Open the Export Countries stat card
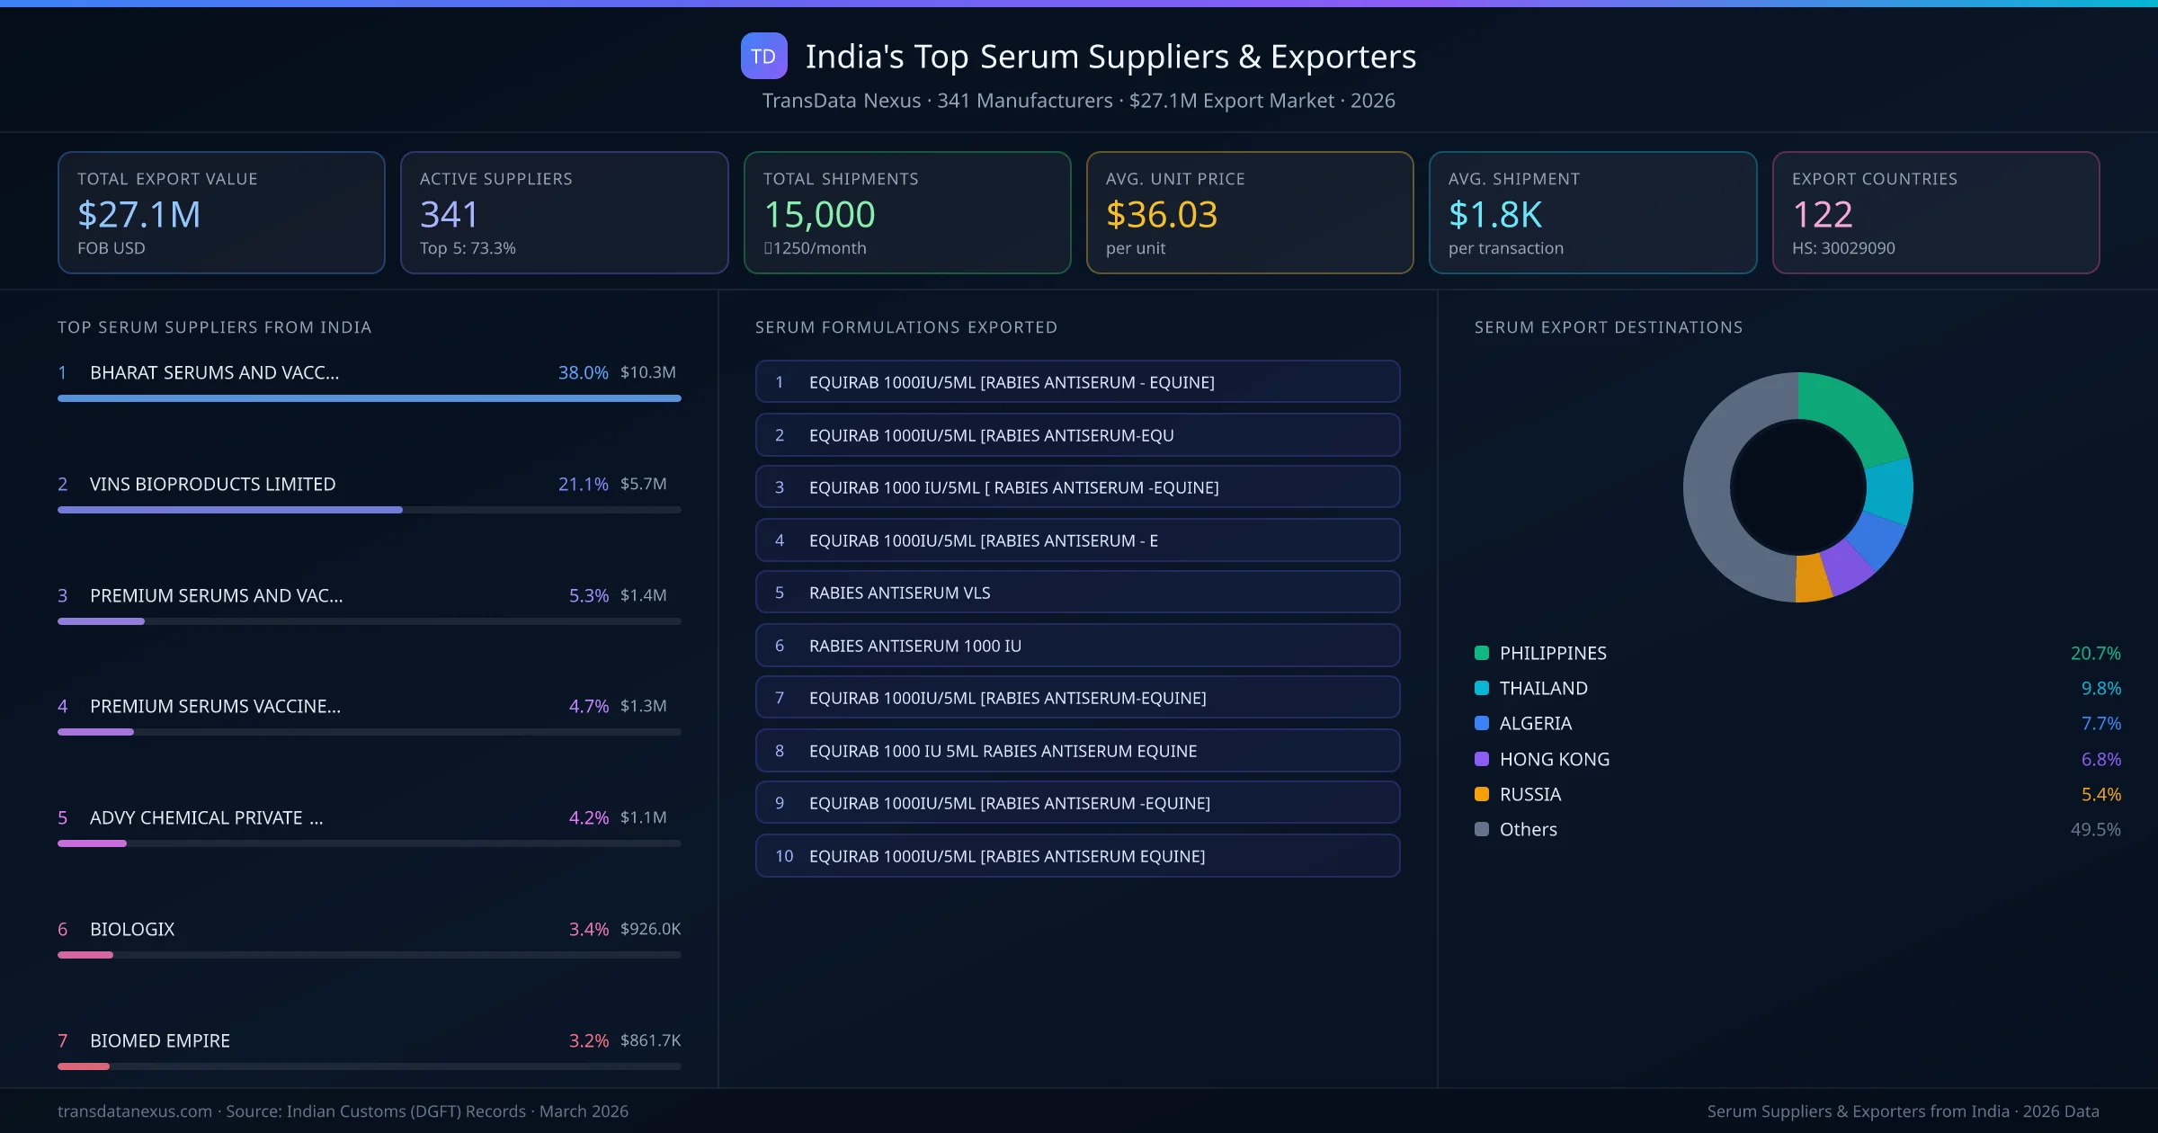 pyautogui.click(x=1935, y=212)
